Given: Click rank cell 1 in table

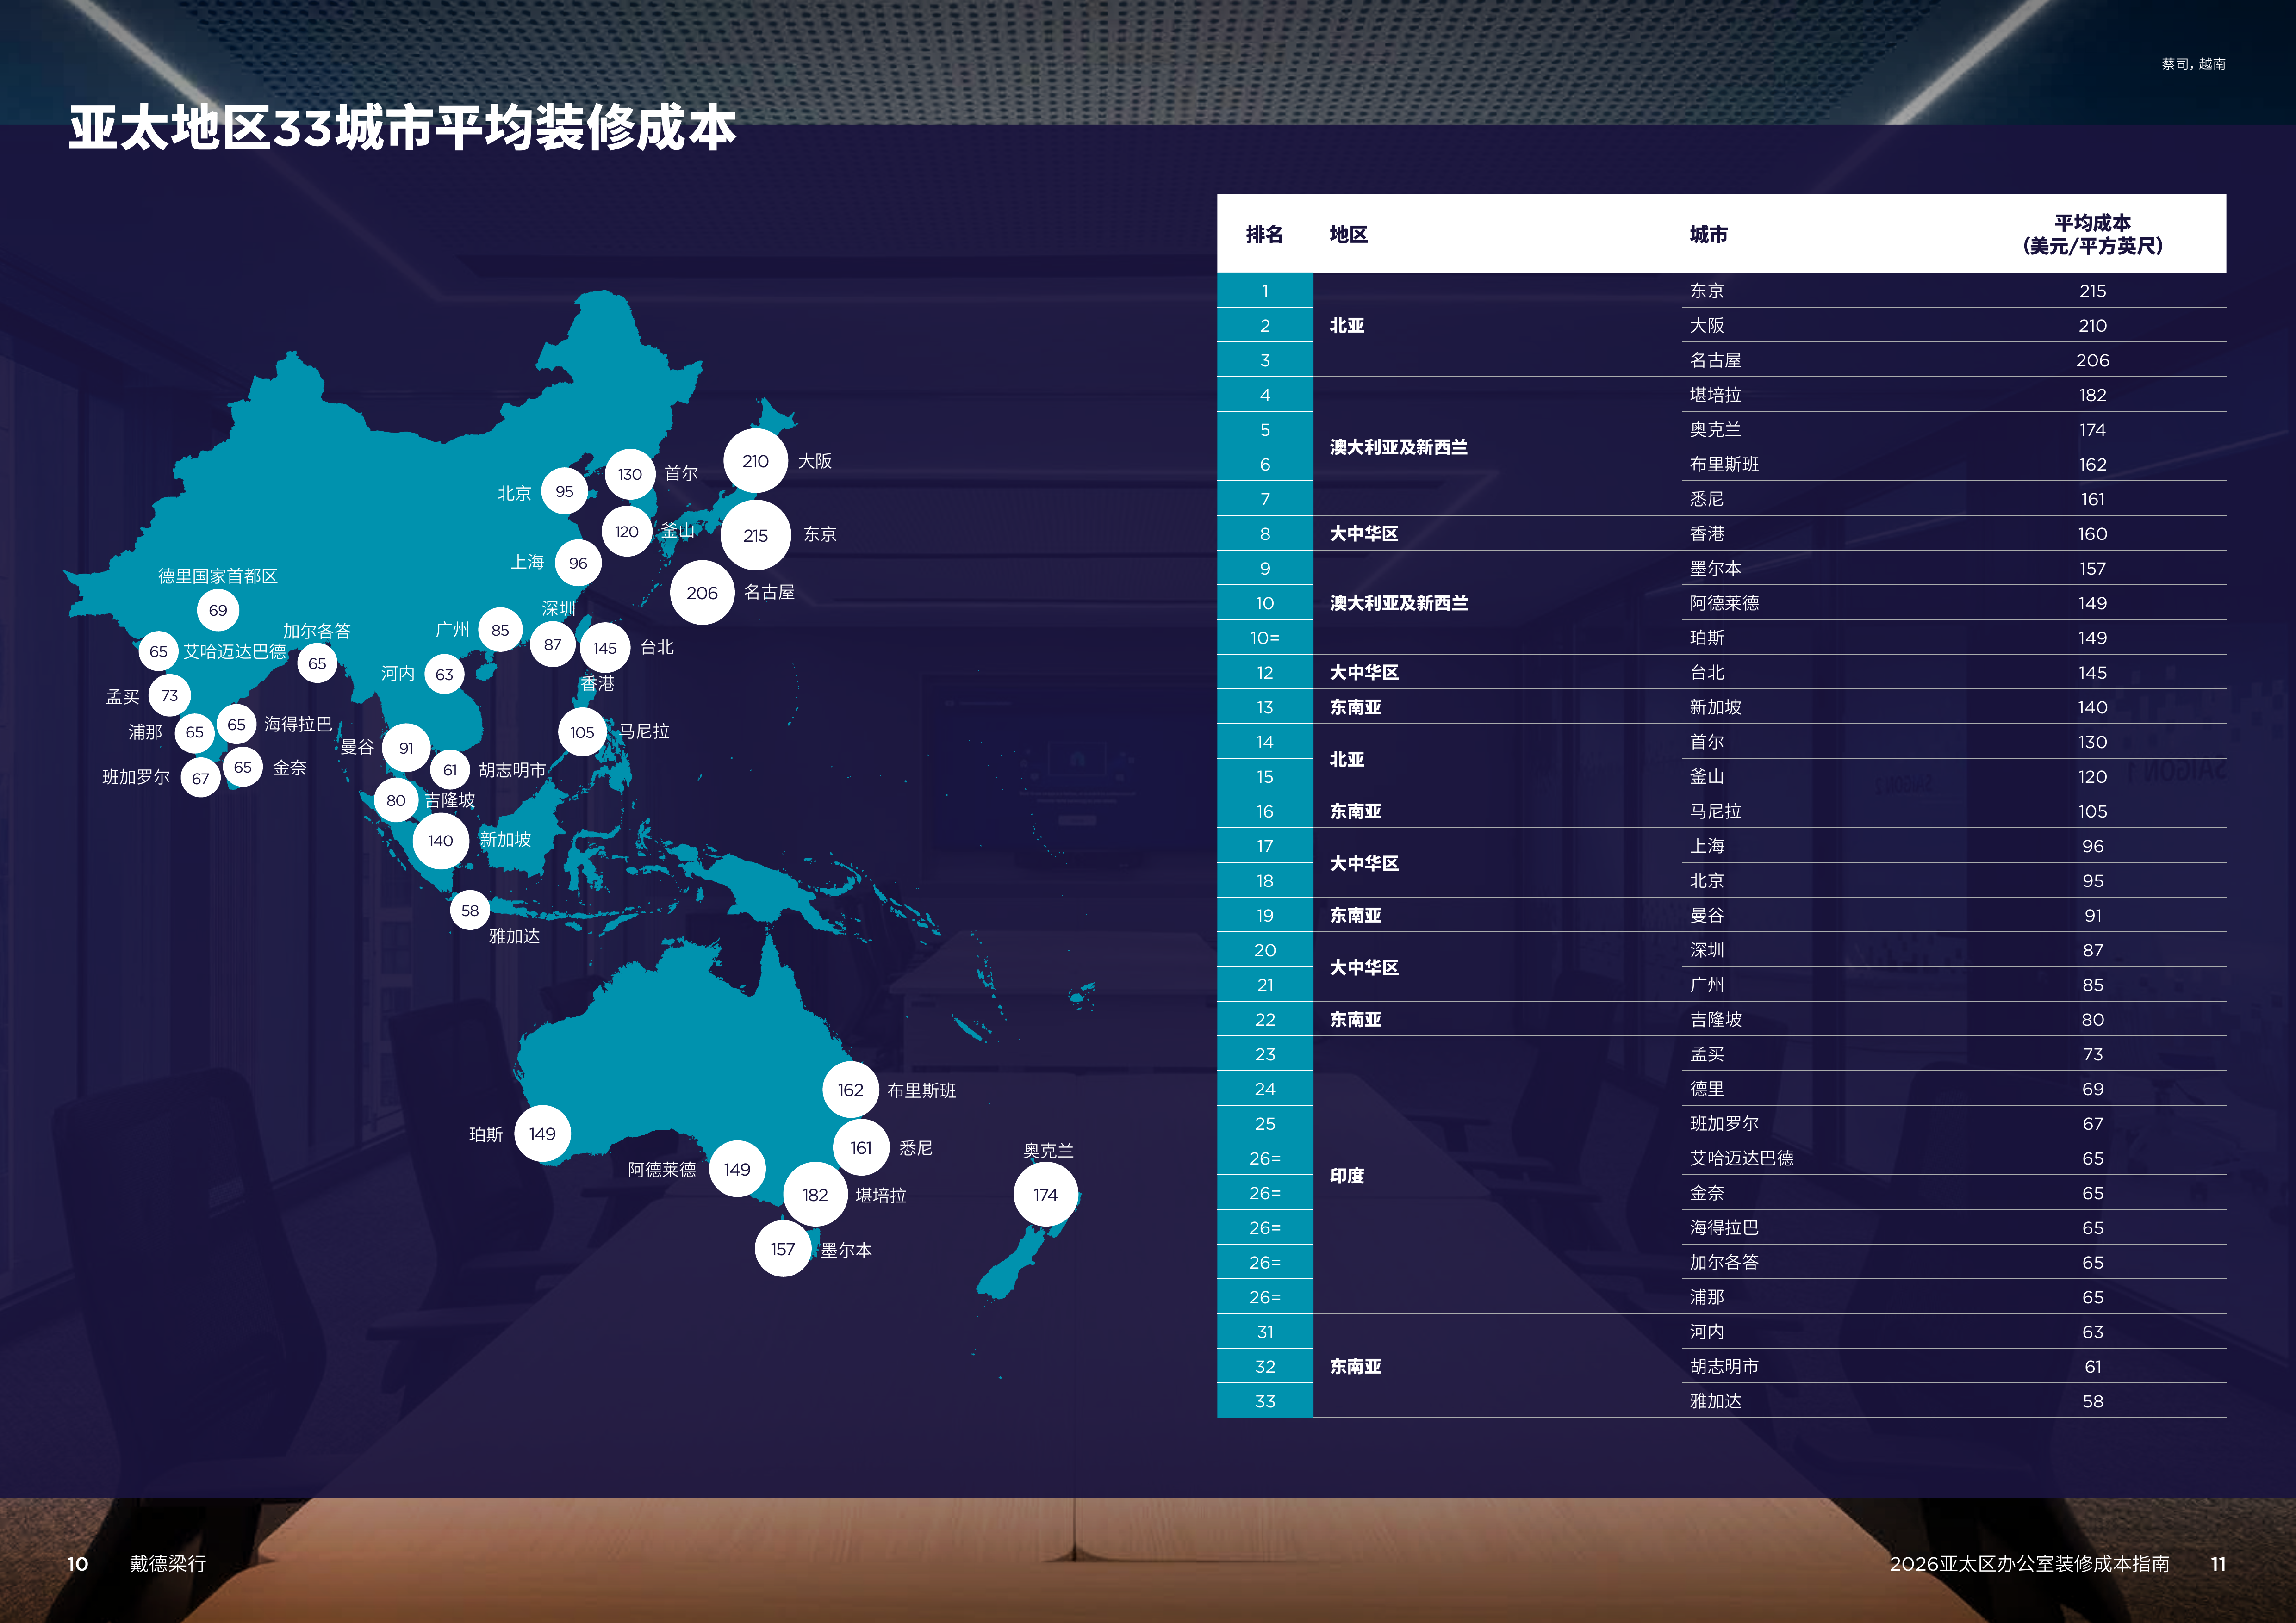Looking at the screenshot, I should pyautogui.click(x=1265, y=291).
